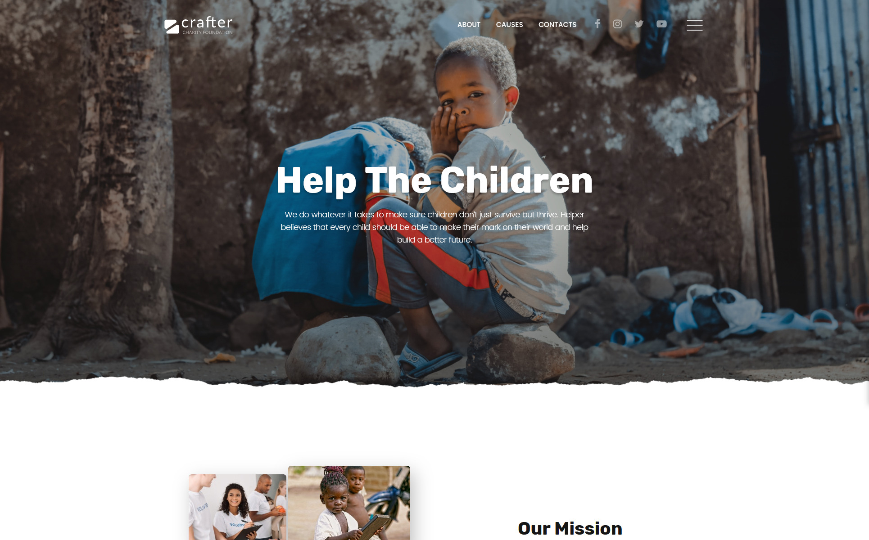Open the volunteers group photo

(x=237, y=507)
